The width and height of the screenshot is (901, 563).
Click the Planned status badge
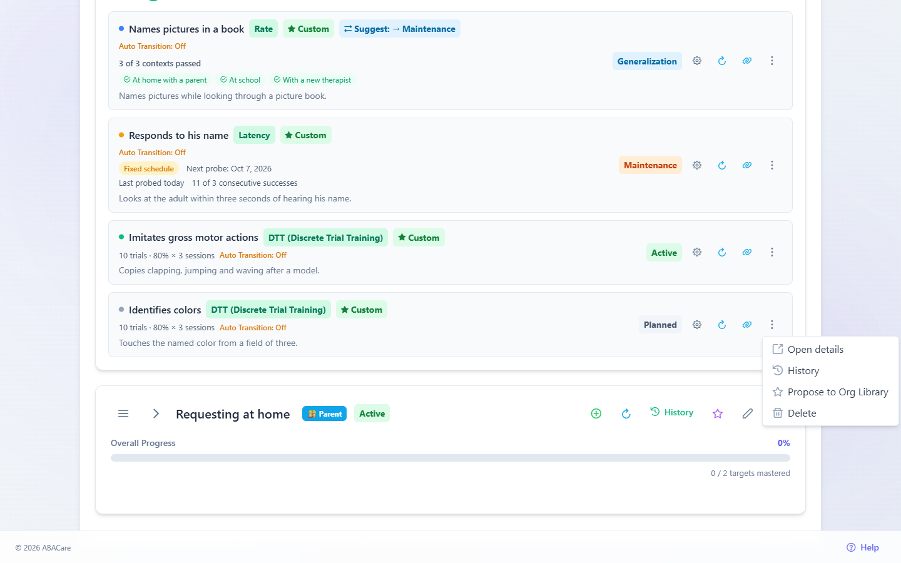coord(660,325)
